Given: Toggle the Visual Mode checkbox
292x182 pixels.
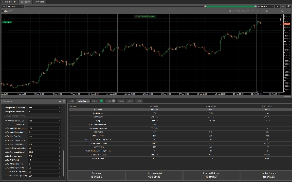Looking at the screenshot, I should 2,11.
